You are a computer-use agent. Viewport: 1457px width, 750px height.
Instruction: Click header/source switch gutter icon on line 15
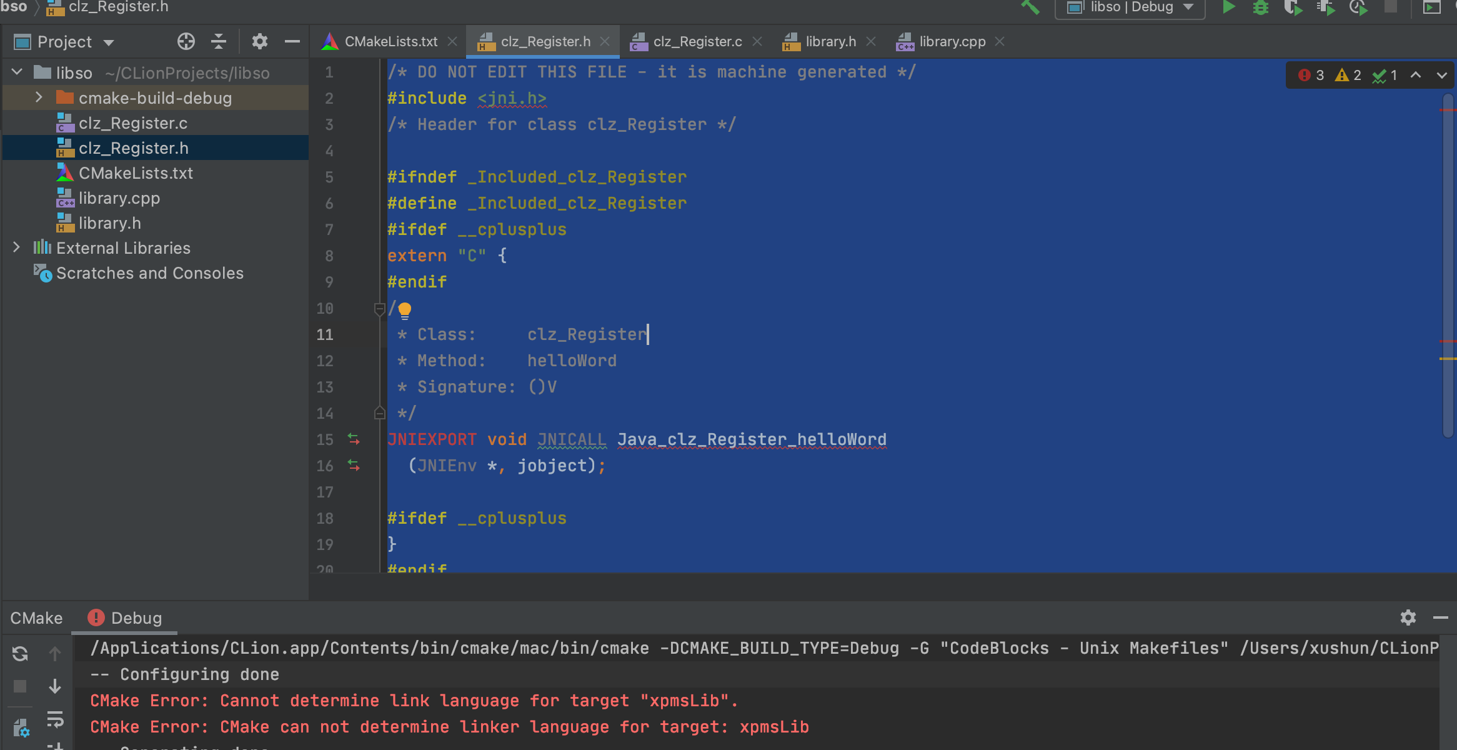pyautogui.click(x=354, y=439)
